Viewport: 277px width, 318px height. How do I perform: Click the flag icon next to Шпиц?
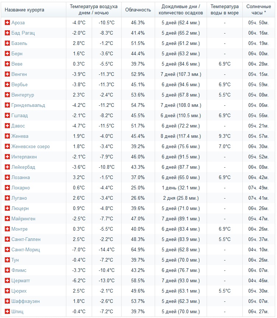click(x=7, y=311)
